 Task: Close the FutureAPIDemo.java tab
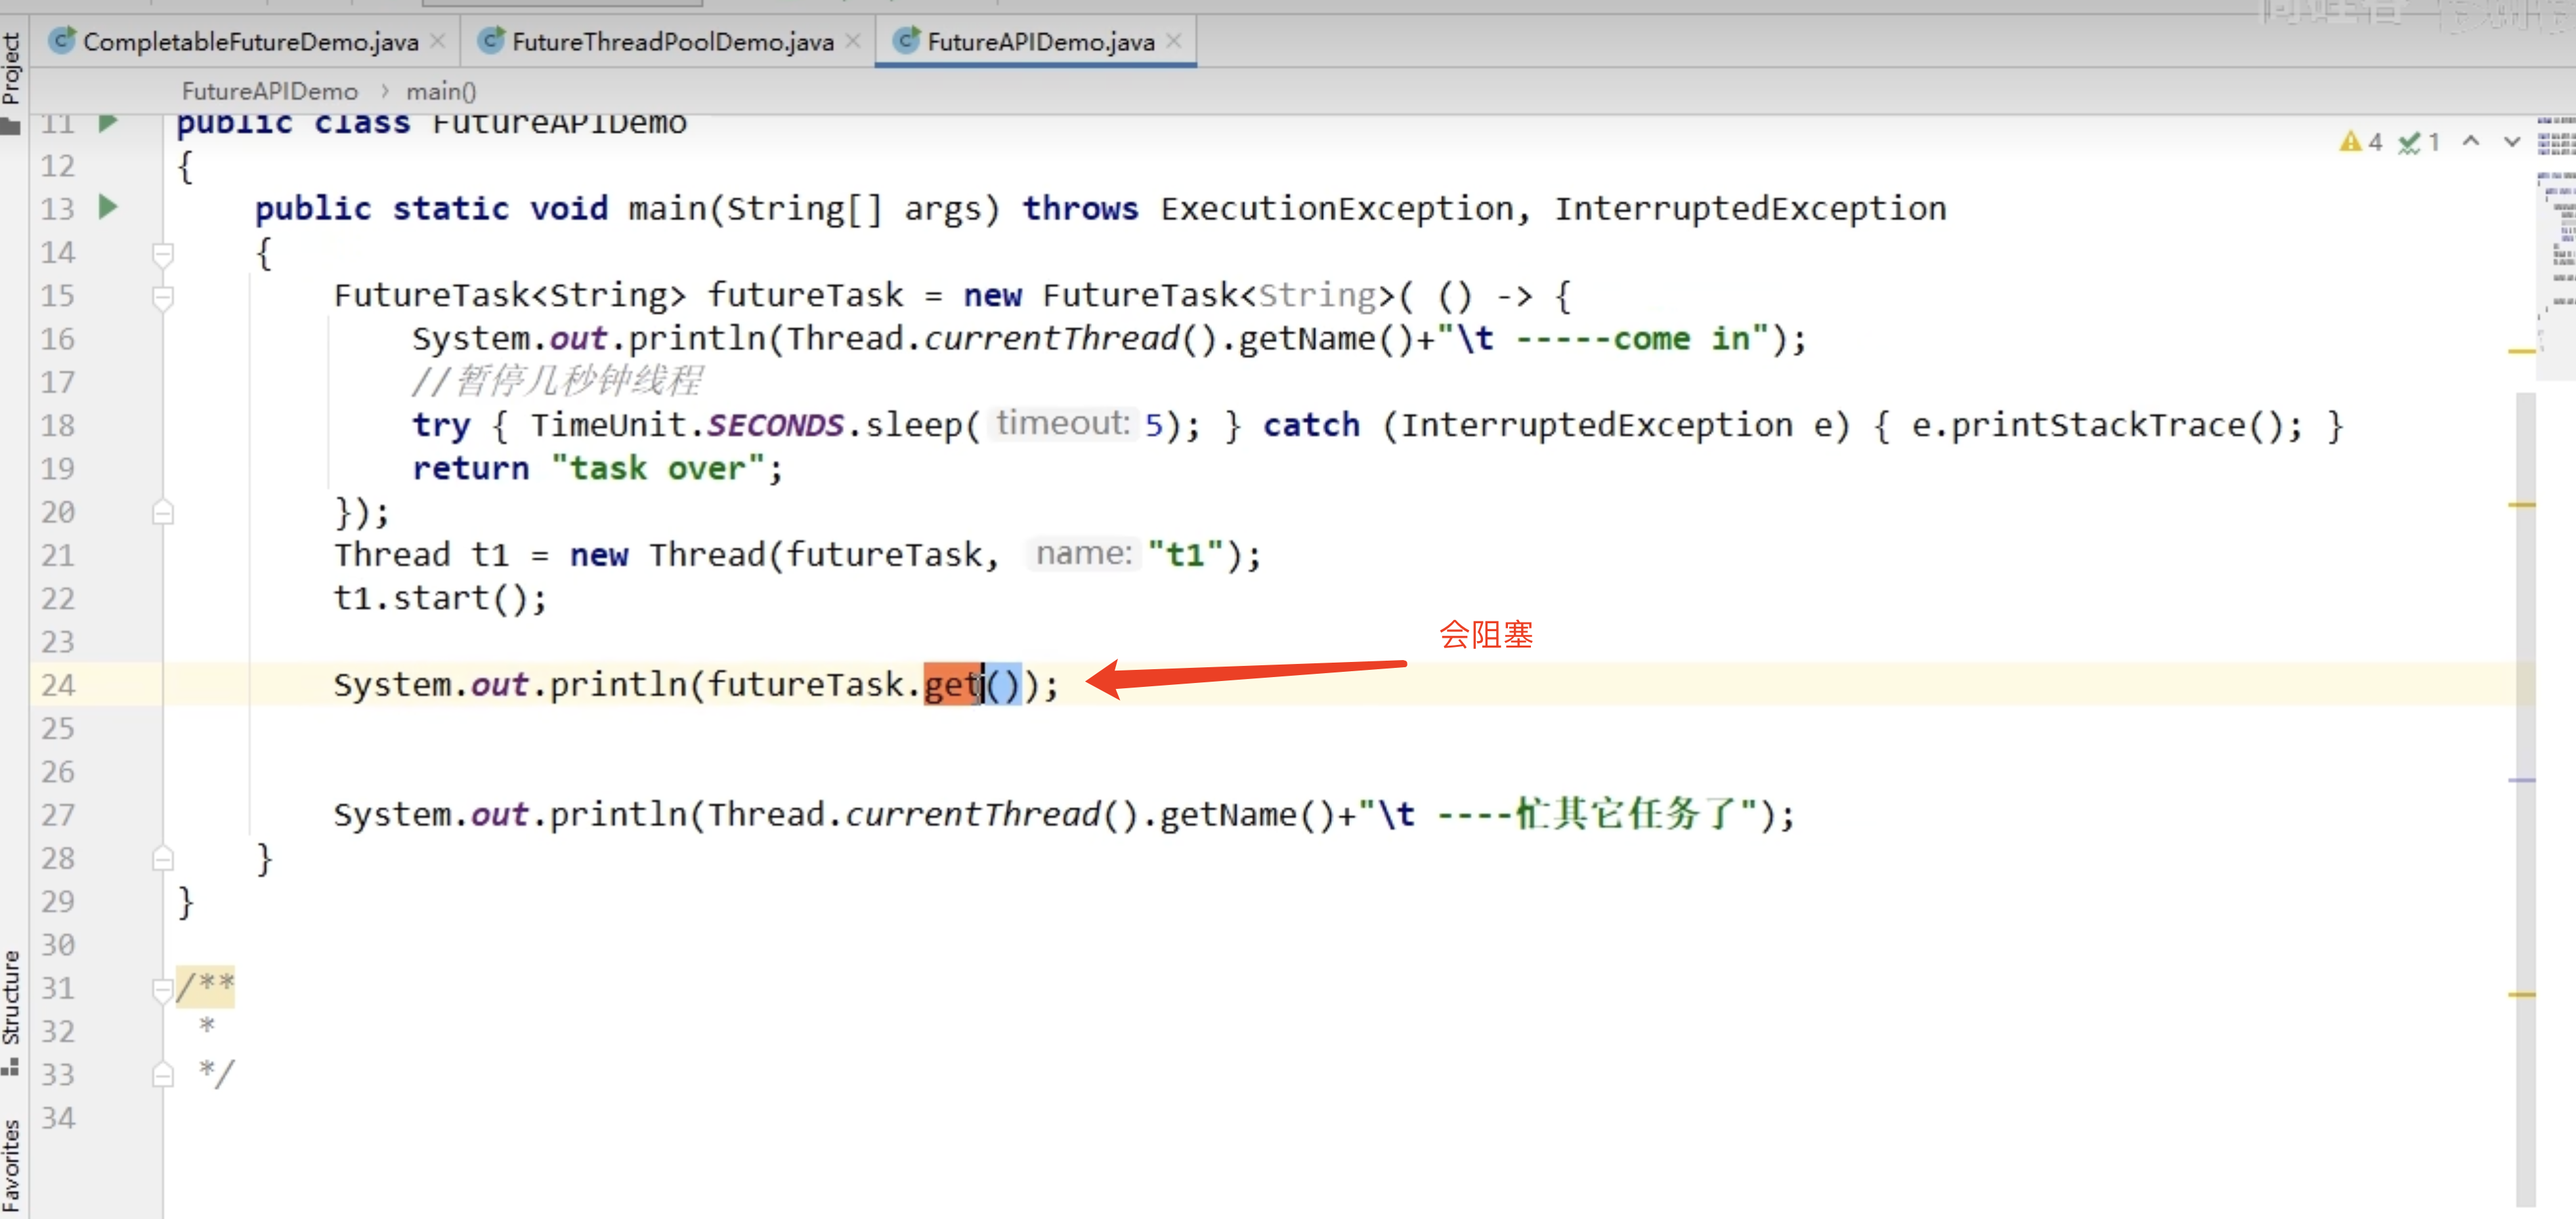point(1174,41)
